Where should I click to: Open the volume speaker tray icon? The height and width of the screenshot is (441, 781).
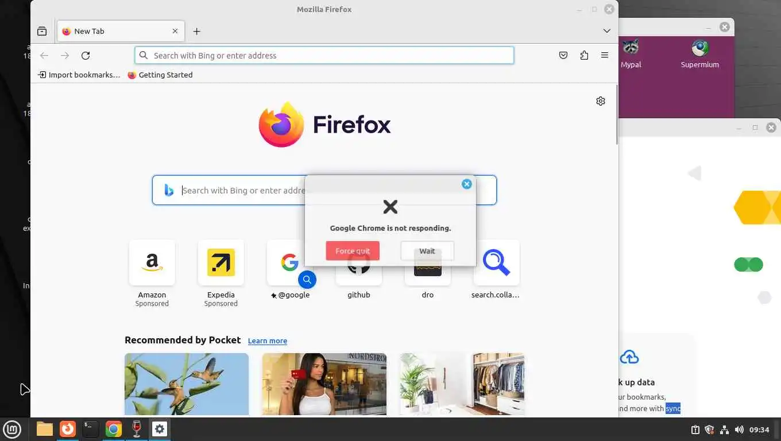tap(739, 430)
